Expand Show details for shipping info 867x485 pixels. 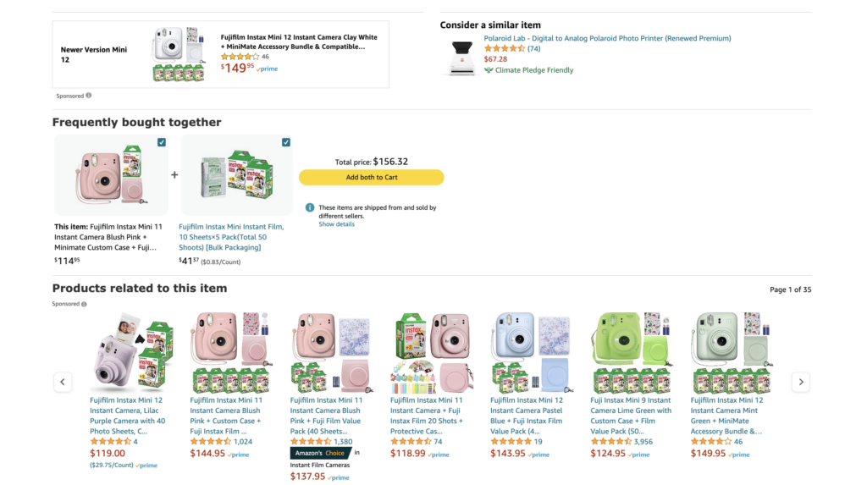tap(336, 224)
